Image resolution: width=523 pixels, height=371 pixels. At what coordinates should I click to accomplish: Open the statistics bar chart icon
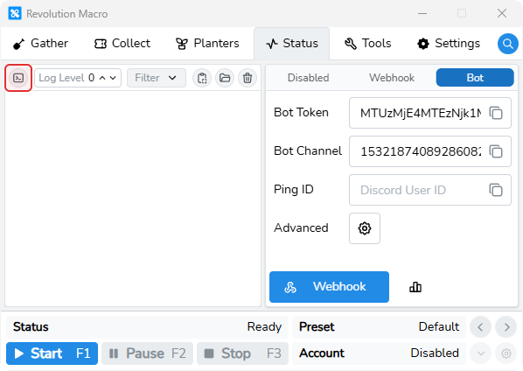click(415, 287)
